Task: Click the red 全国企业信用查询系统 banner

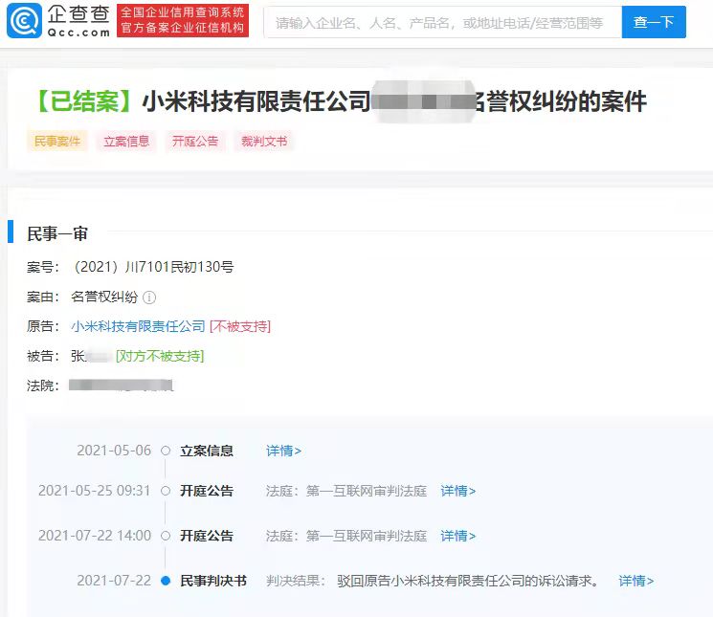Action: (x=183, y=20)
